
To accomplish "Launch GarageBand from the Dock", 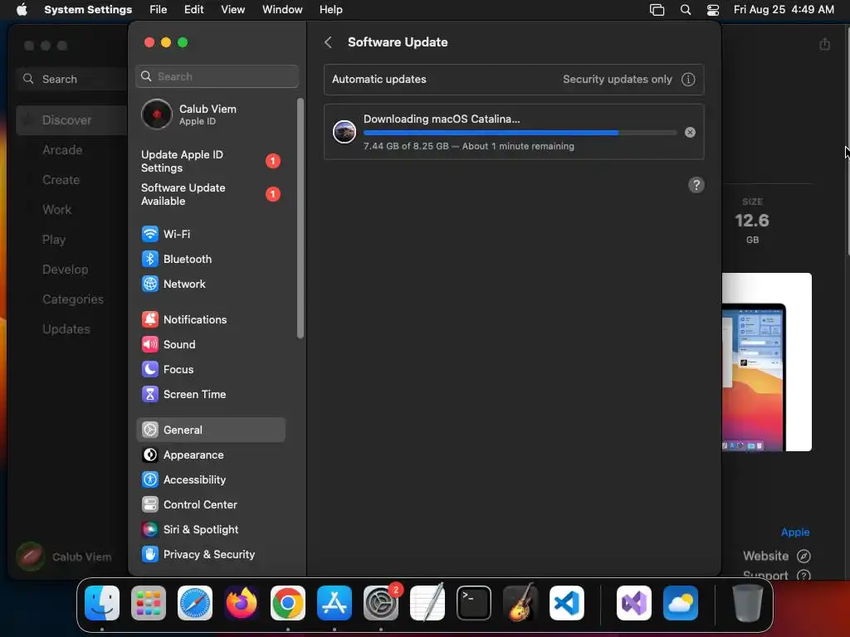I will point(520,603).
